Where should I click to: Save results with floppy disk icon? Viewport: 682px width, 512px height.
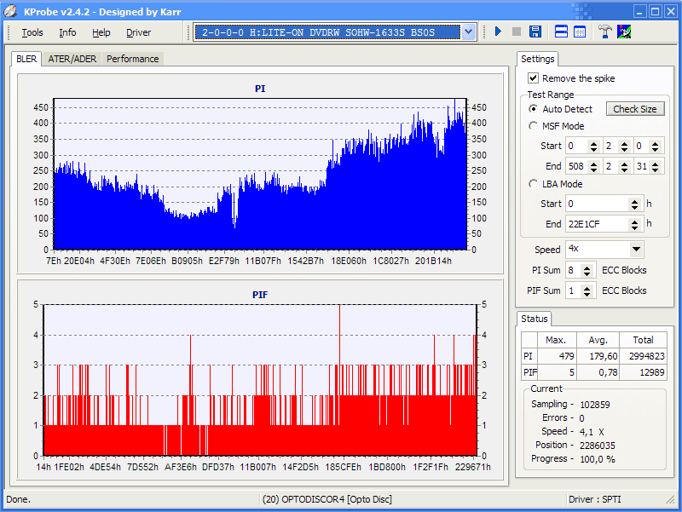tap(535, 32)
